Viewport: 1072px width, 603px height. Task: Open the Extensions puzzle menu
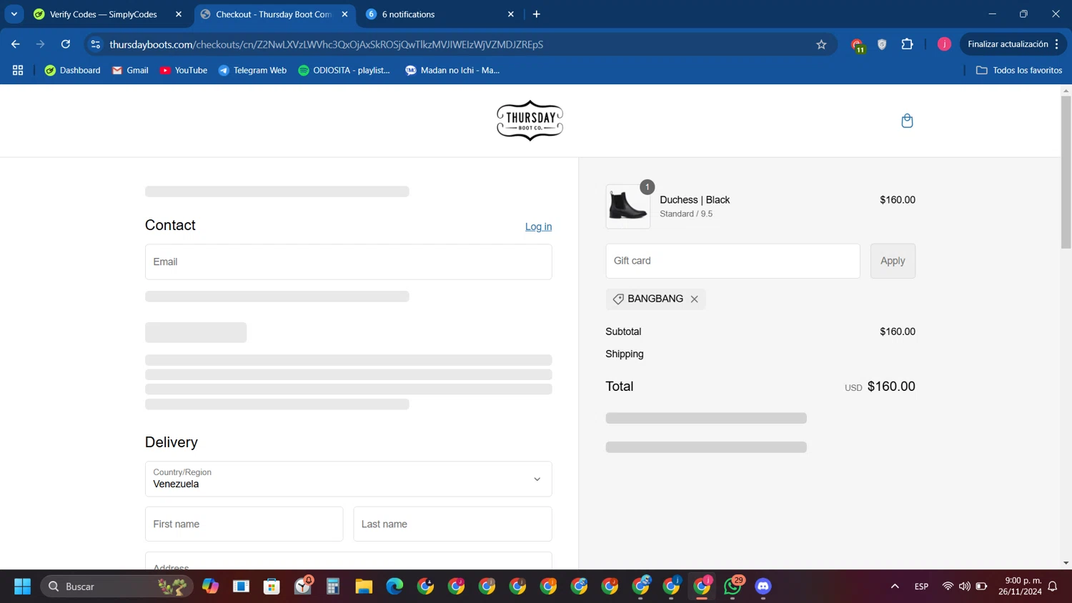[907, 44]
